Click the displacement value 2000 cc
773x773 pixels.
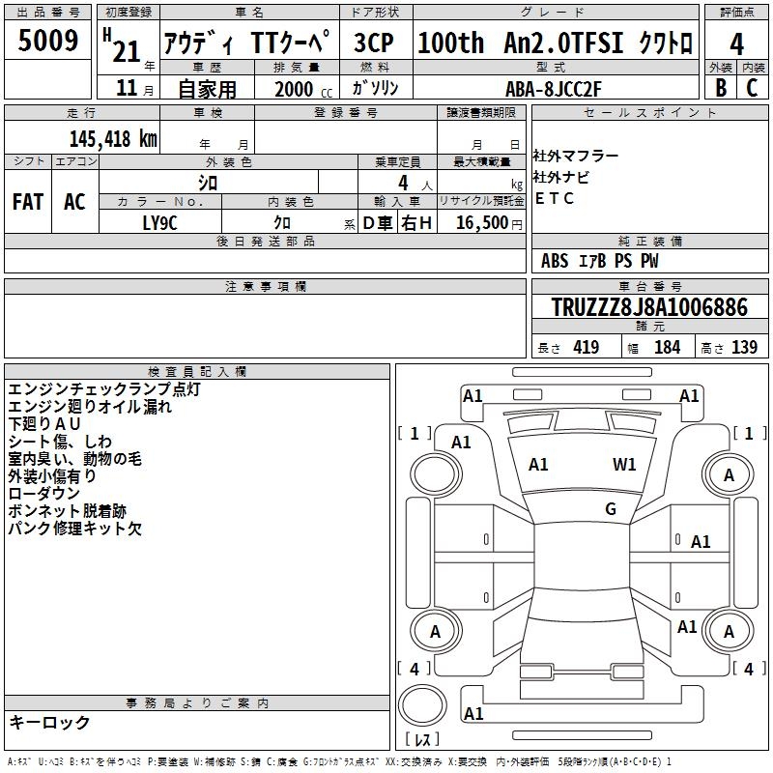tap(303, 89)
